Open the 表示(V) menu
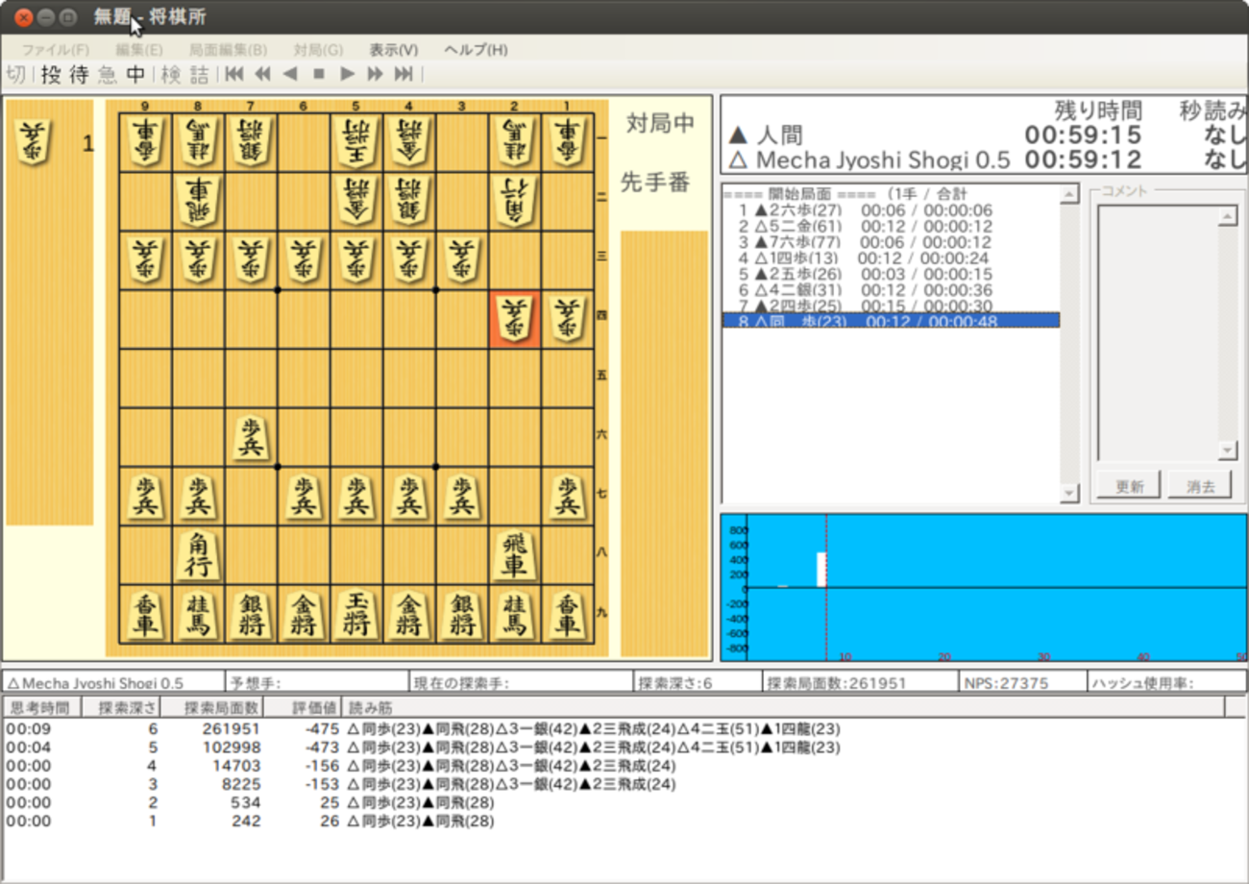The image size is (1249, 884). [394, 50]
